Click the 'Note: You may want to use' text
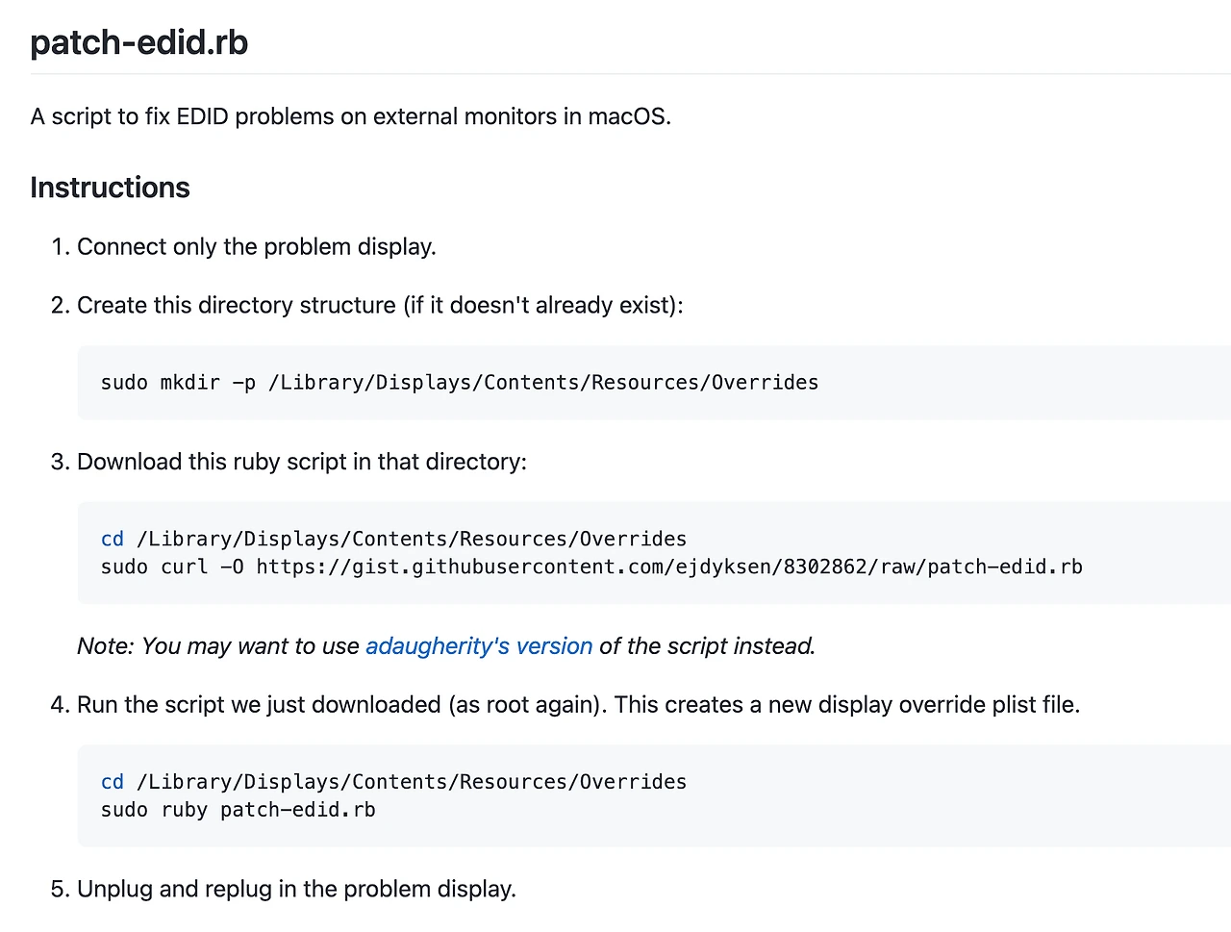 point(218,646)
